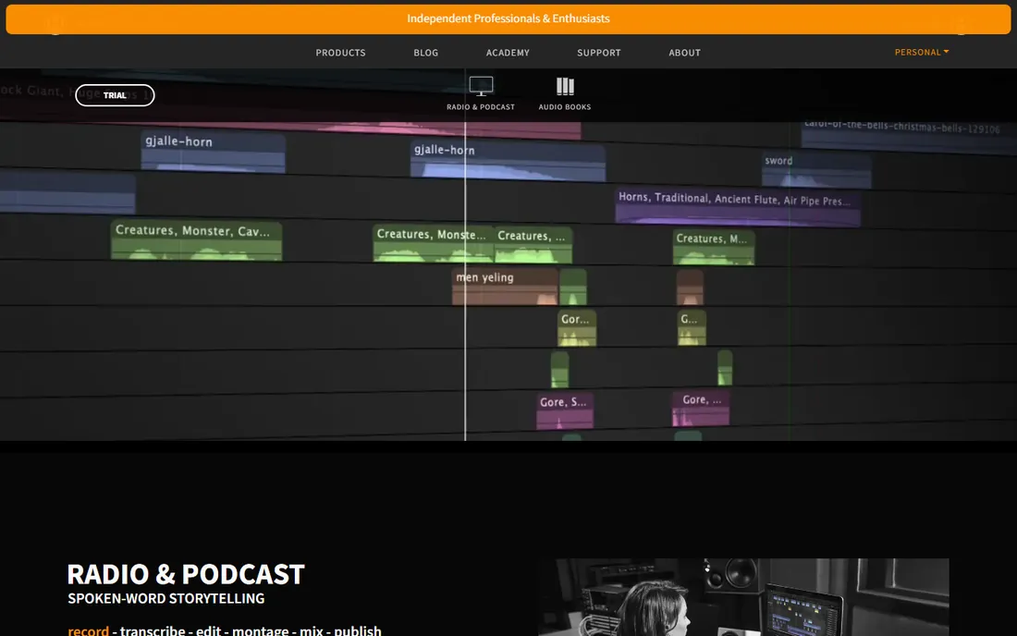Click the "Horns, Traditional, Ancient Flute" clip
The height and width of the screenshot is (636, 1017).
click(738, 207)
